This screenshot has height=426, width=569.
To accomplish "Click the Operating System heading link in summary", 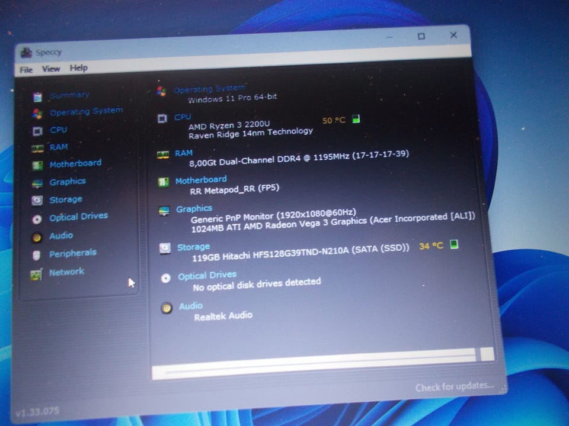I will pos(209,89).
